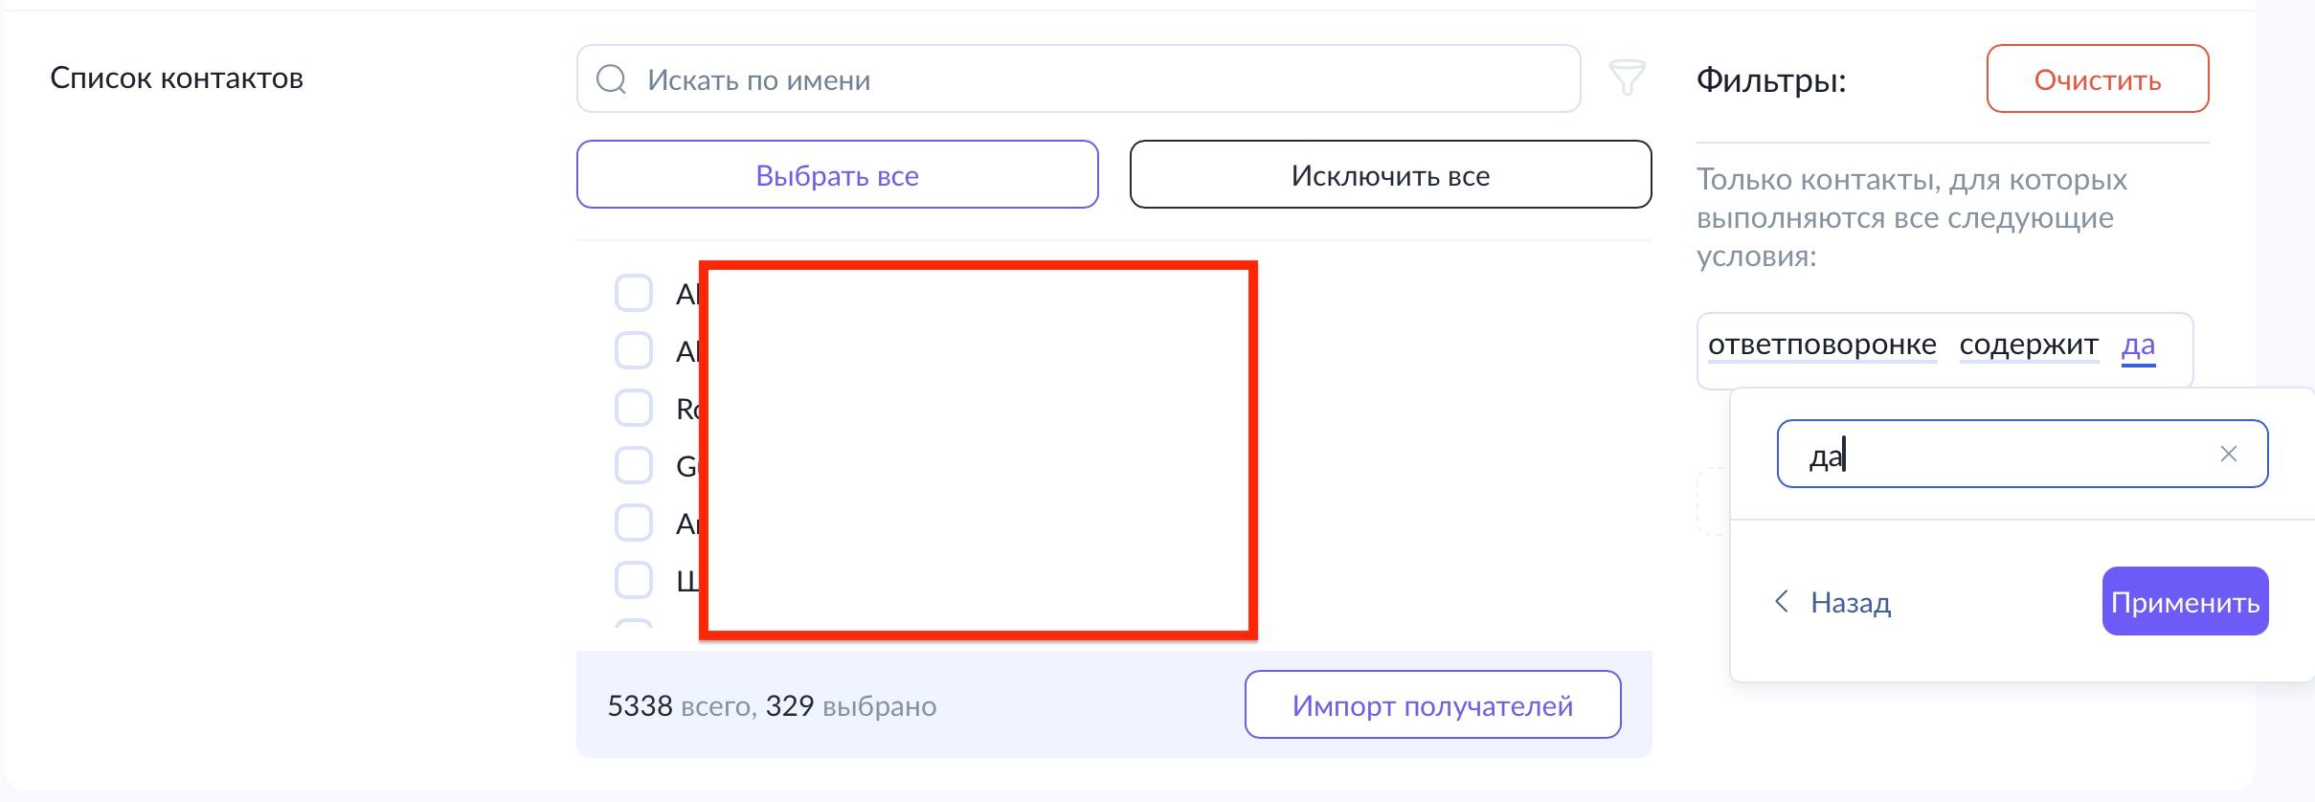Select the checkbox for contact starting with Ro
The image size is (2315, 802).
coord(633,408)
